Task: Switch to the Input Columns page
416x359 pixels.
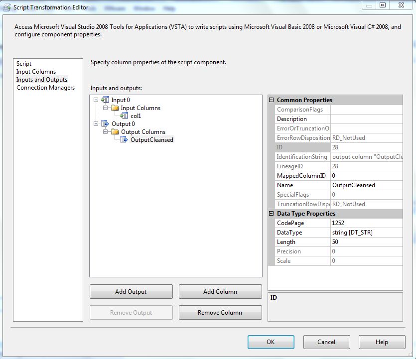Action: coord(36,72)
